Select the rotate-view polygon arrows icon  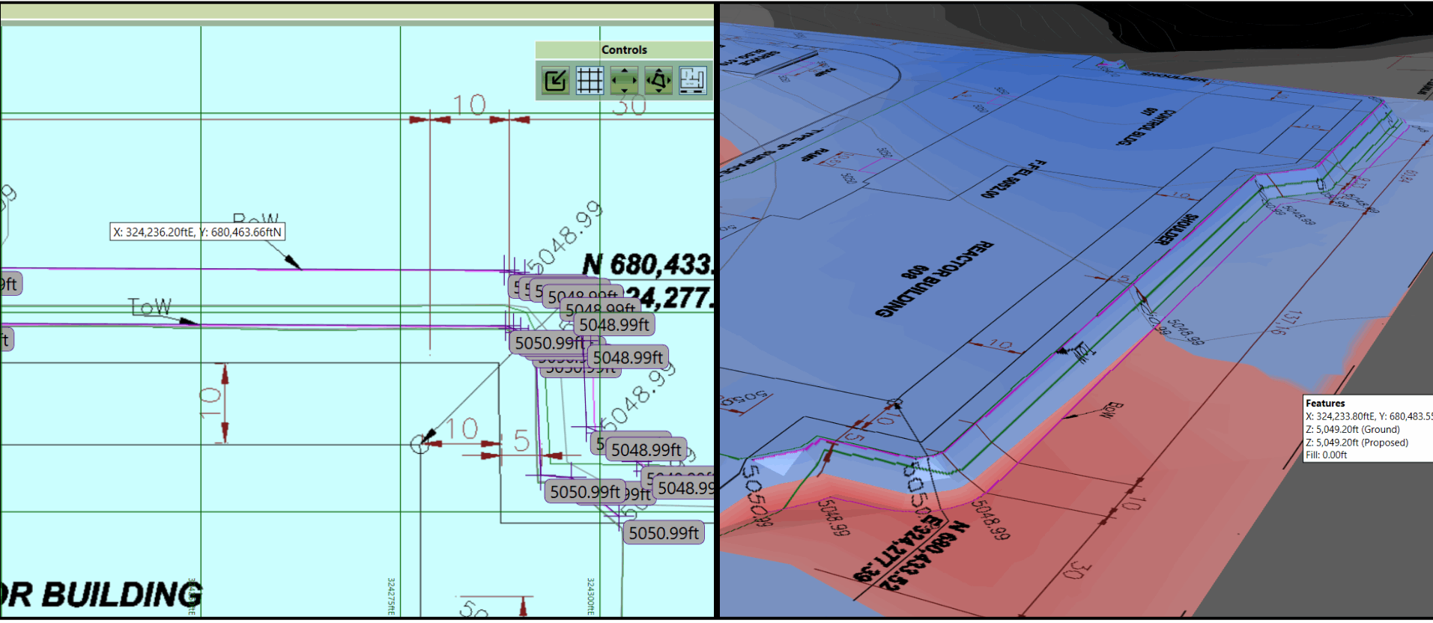click(x=658, y=80)
